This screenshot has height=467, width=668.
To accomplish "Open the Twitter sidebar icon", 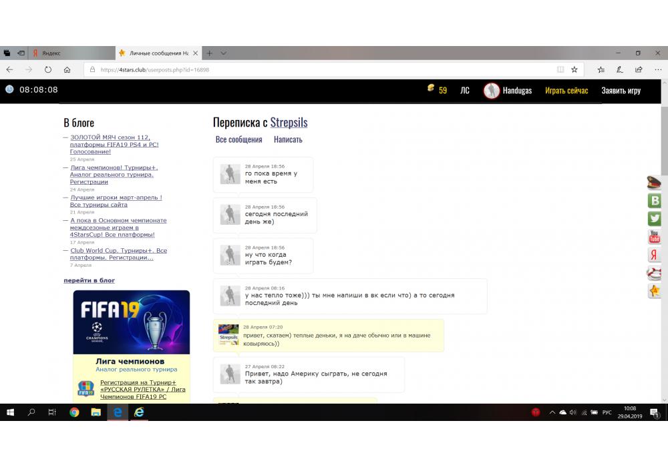I will click(x=654, y=219).
